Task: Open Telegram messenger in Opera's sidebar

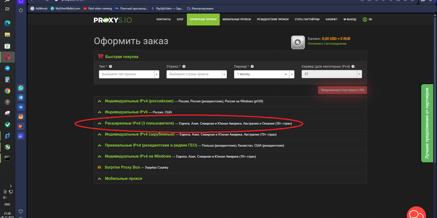Action: click(x=21, y=98)
